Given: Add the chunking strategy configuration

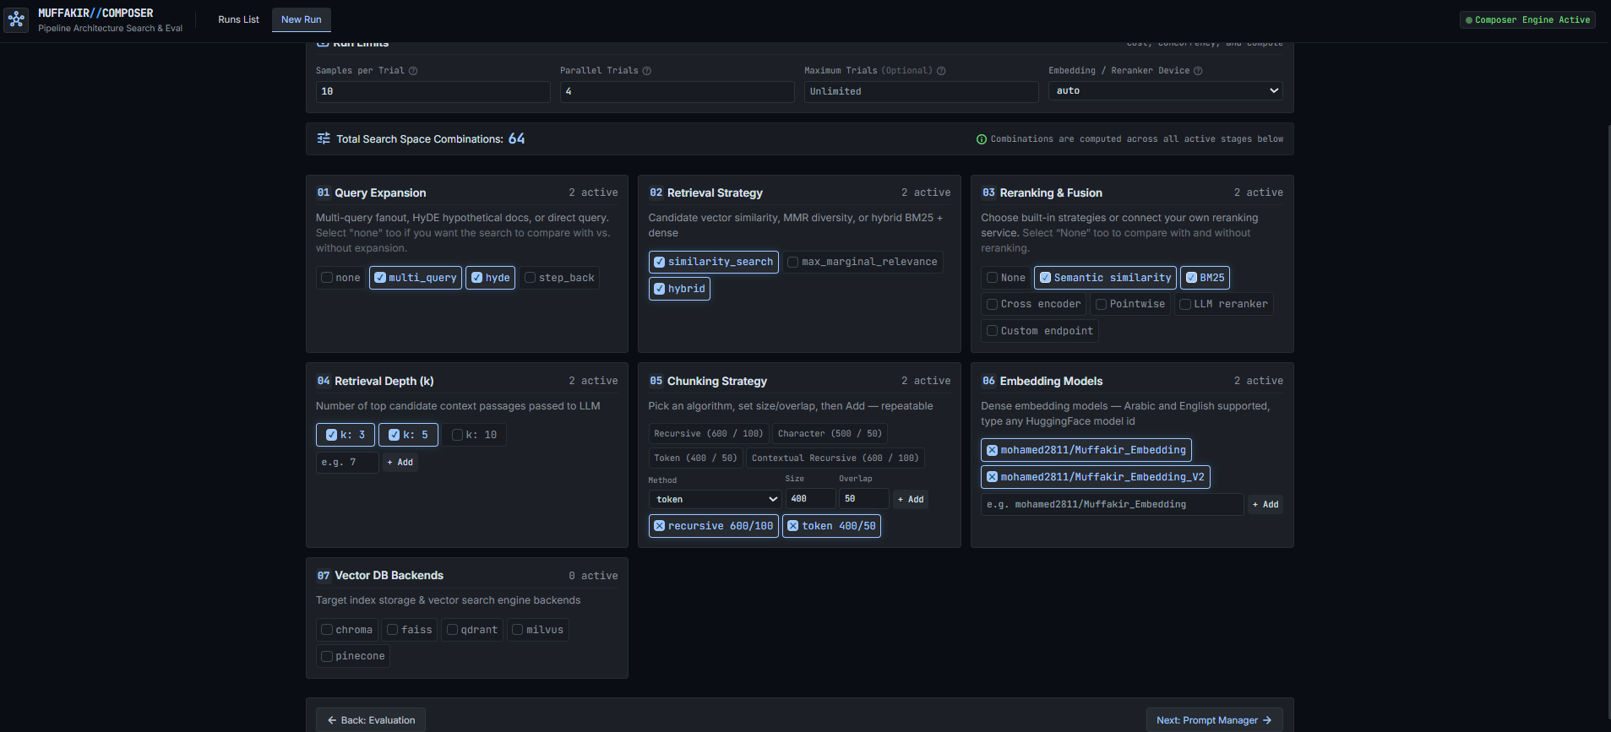Looking at the screenshot, I should pos(910,499).
